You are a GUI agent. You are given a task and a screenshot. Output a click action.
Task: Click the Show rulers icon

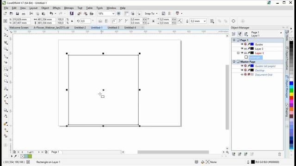point(126,13)
